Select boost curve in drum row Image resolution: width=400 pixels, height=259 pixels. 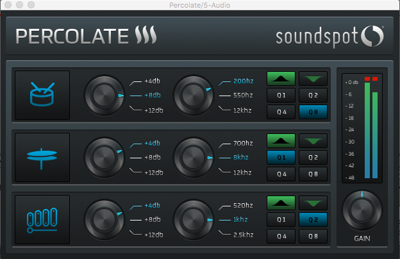point(281,79)
